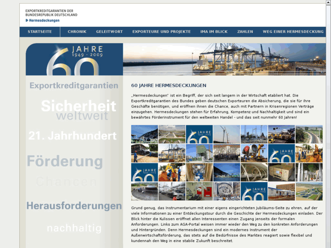Open the large tunnel ring construction thumbnail
Viewport: 331px width, 248px height.
[227, 191]
